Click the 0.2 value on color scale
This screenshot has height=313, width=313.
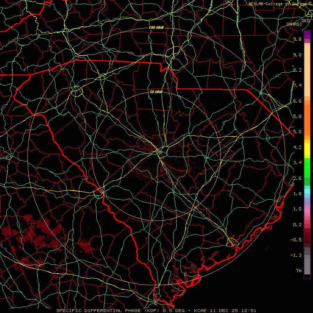click(297, 224)
